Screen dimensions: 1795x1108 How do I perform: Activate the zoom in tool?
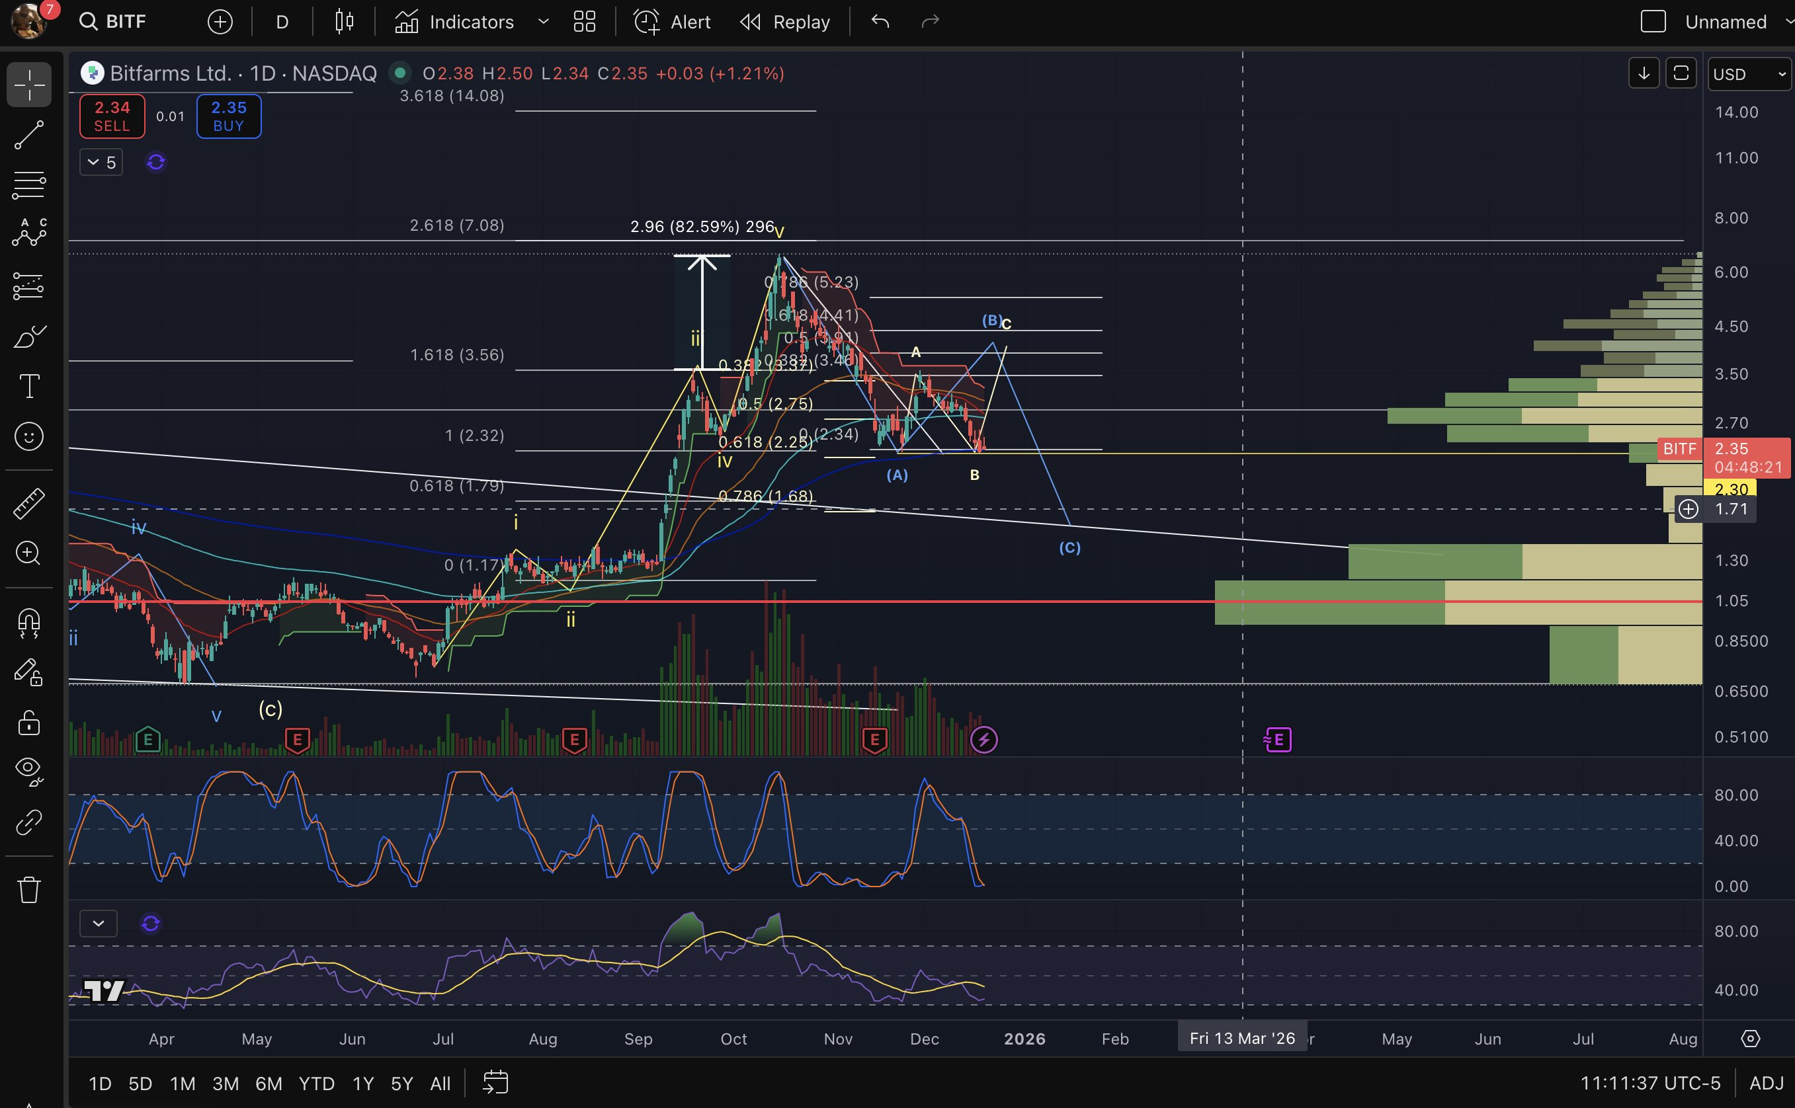pos(29,553)
